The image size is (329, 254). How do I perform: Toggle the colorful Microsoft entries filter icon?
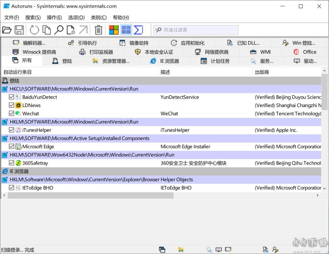(x=113, y=30)
